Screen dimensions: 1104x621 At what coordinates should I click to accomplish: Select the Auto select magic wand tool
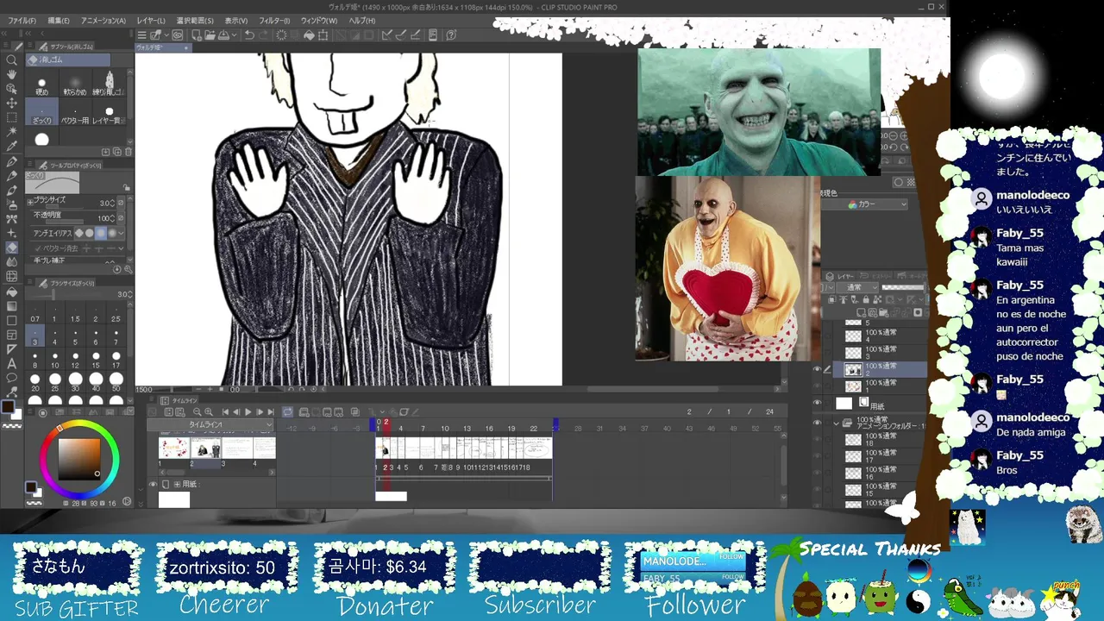click(12, 132)
